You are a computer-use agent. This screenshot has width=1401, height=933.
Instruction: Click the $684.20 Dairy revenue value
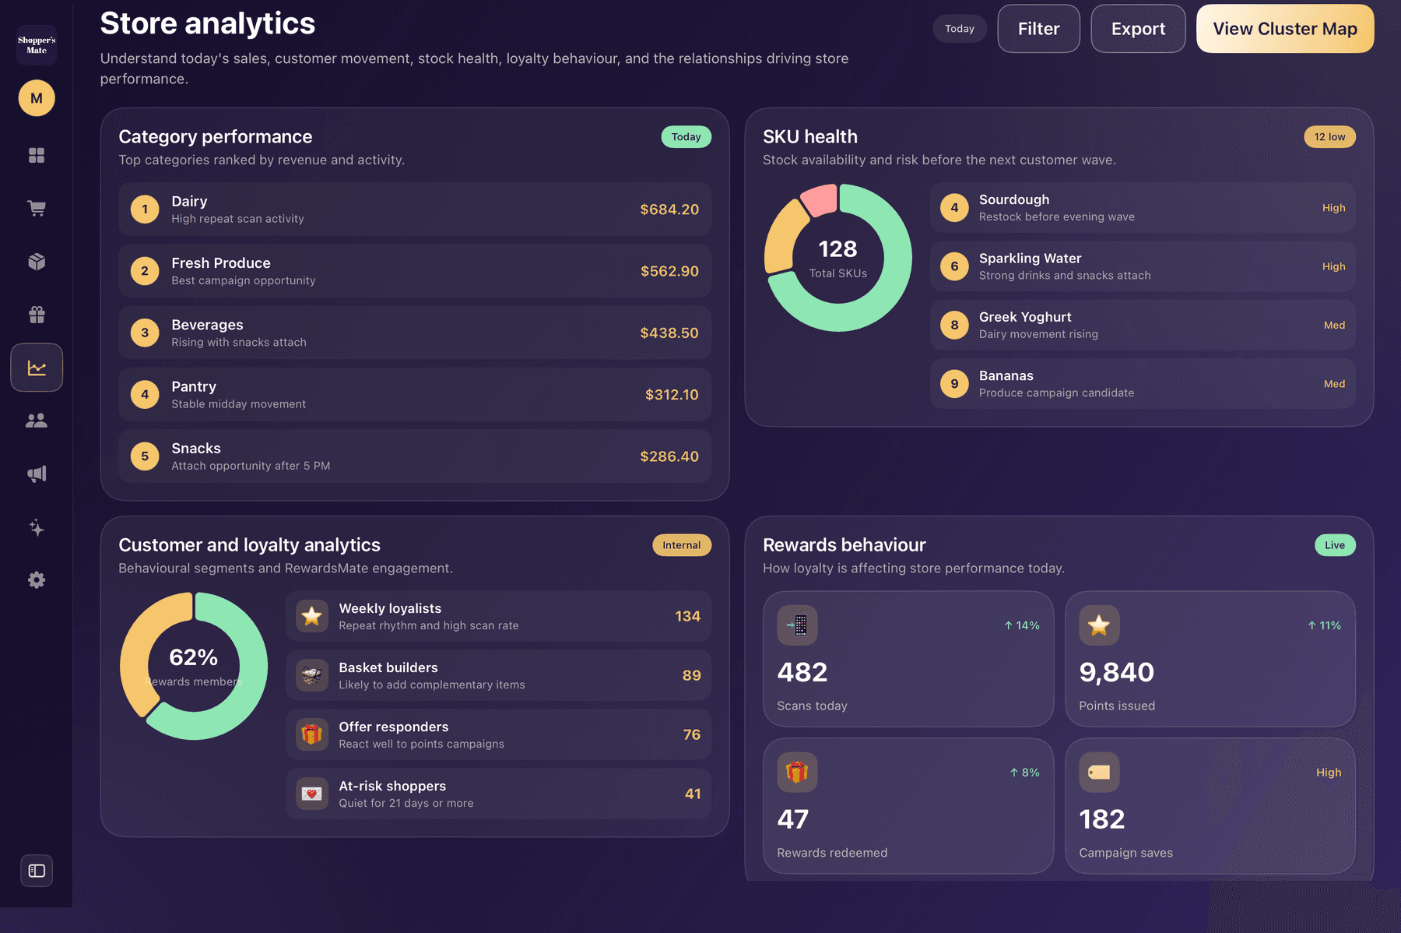[669, 209]
